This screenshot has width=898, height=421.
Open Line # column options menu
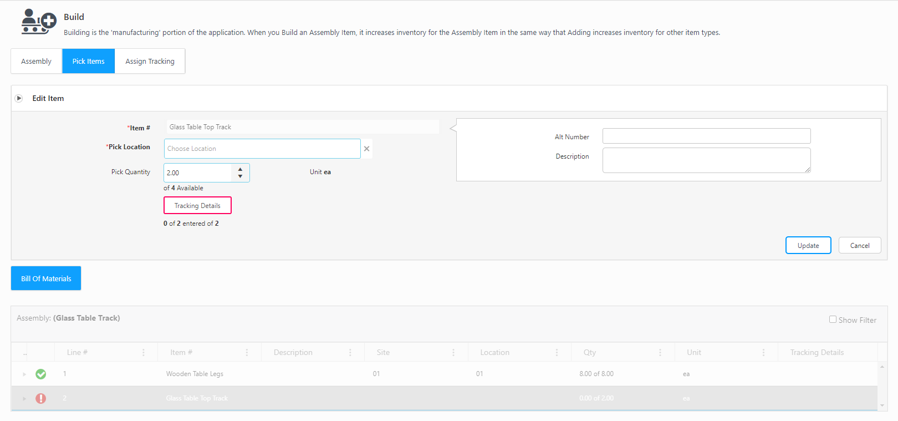tap(144, 353)
